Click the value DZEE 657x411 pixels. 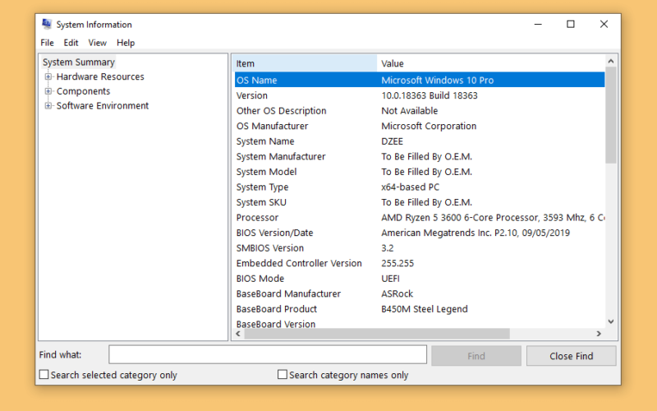click(392, 141)
